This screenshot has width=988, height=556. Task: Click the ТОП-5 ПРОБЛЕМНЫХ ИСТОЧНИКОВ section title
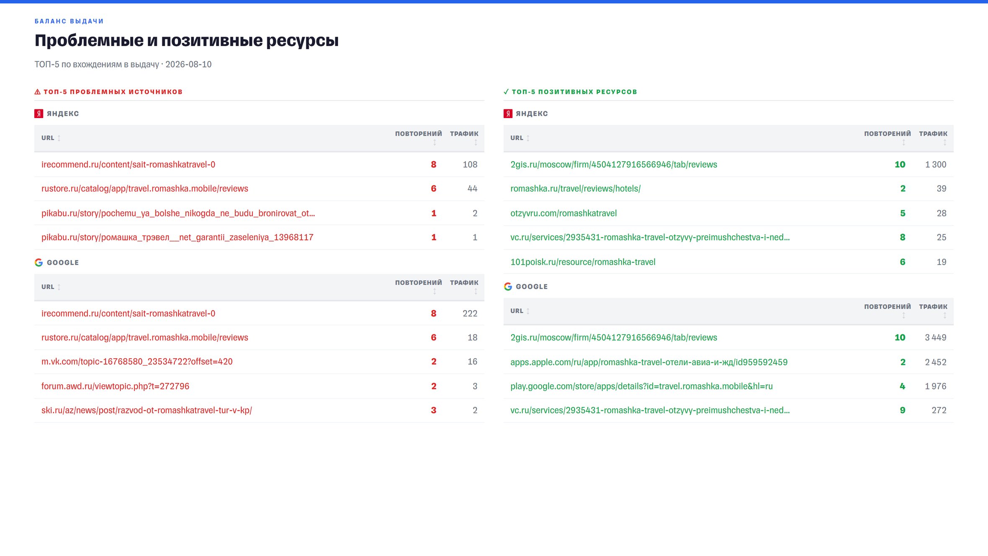click(x=113, y=92)
